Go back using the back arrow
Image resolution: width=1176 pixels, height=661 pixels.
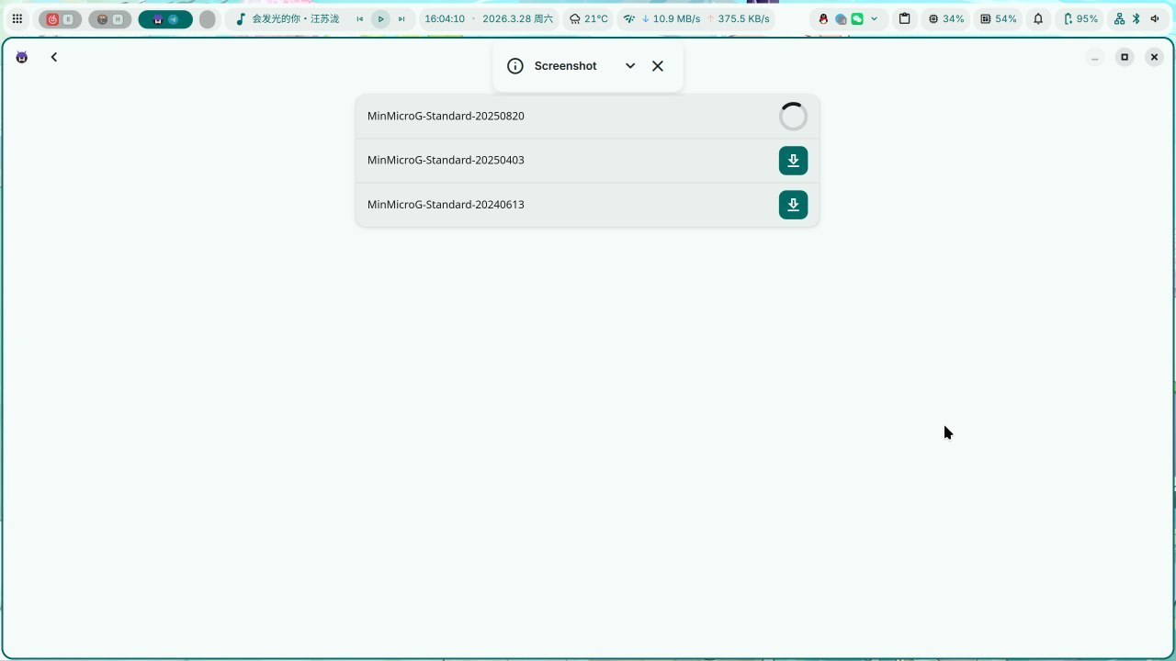point(54,57)
